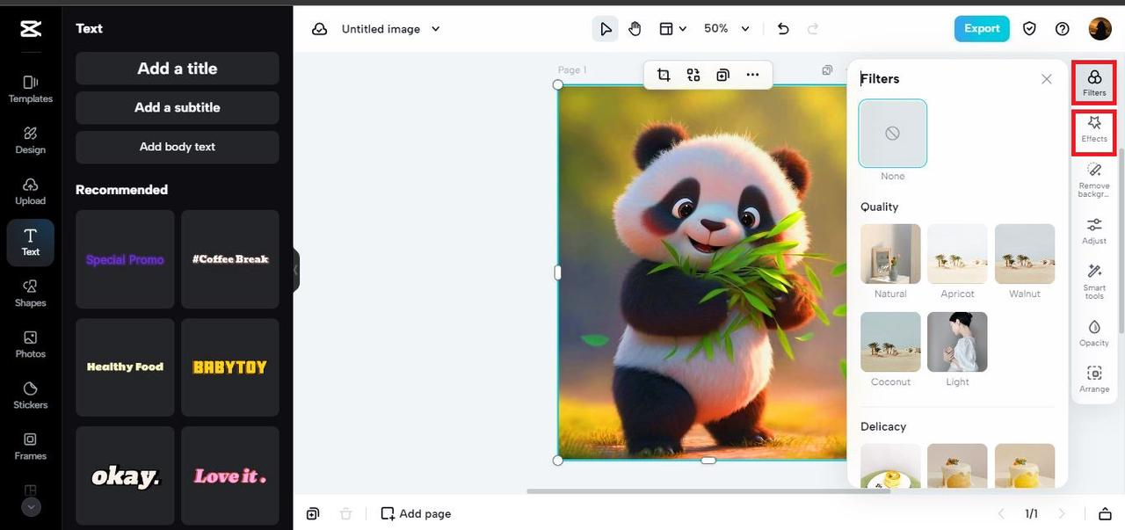Open the 50% zoom dropdown
The height and width of the screenshot is (530, 1125).
[727, 29]
